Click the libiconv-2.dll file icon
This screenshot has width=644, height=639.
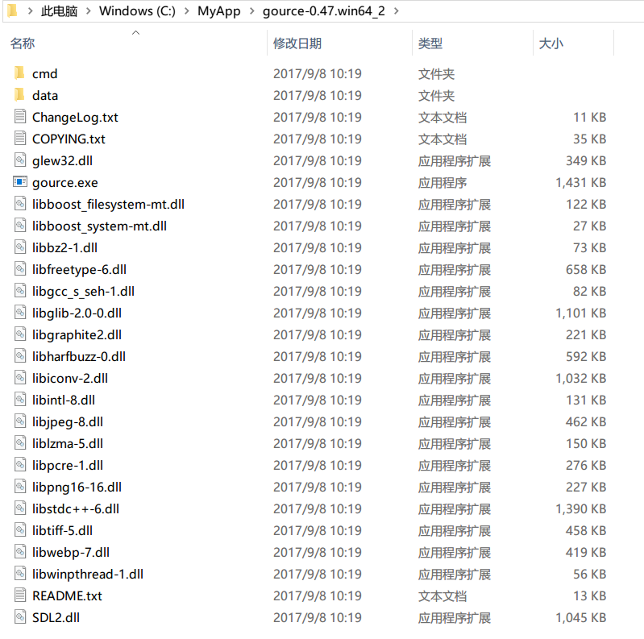20,378
